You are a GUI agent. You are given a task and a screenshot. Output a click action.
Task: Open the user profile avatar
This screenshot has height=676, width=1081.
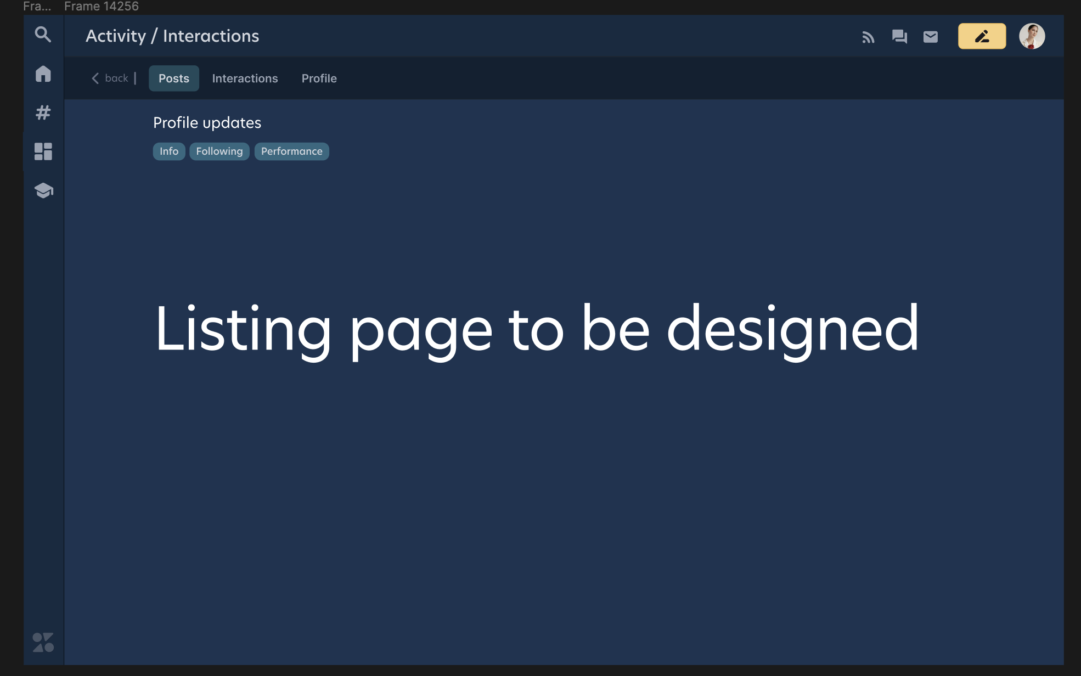1032,36
